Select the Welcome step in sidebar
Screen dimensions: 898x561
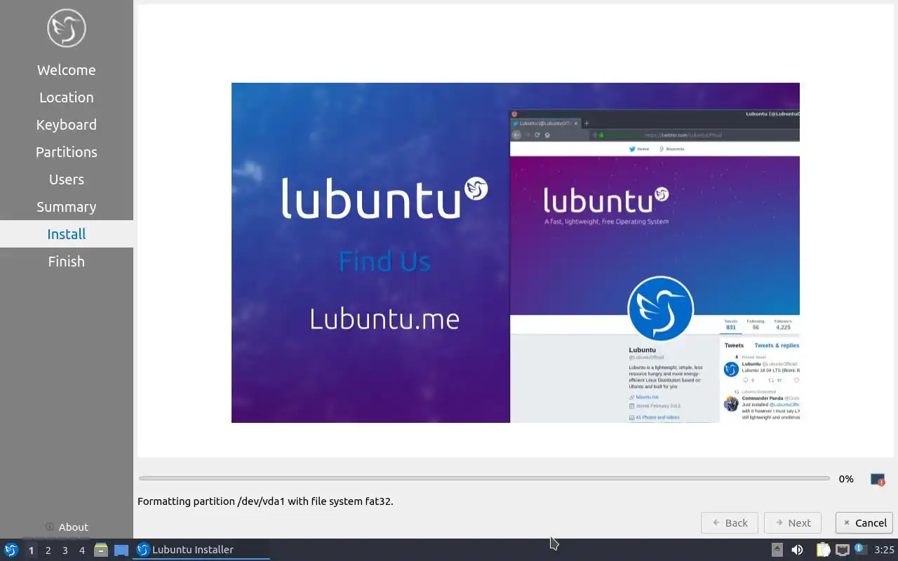[x=67, y=70]
